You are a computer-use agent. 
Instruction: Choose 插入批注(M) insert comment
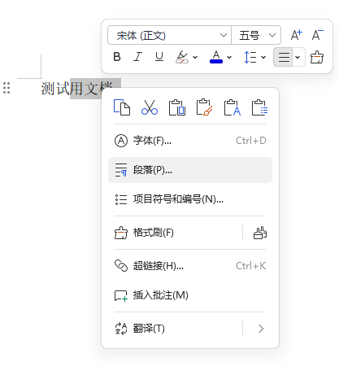[x=190, y=295]
